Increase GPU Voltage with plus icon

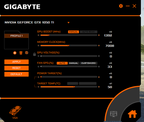click(99, 56)
